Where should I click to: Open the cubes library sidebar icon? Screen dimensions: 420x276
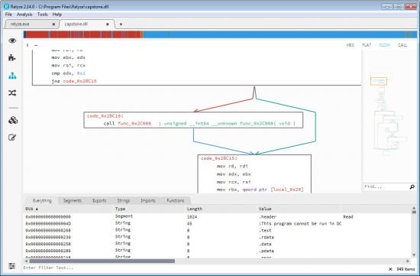12,120
